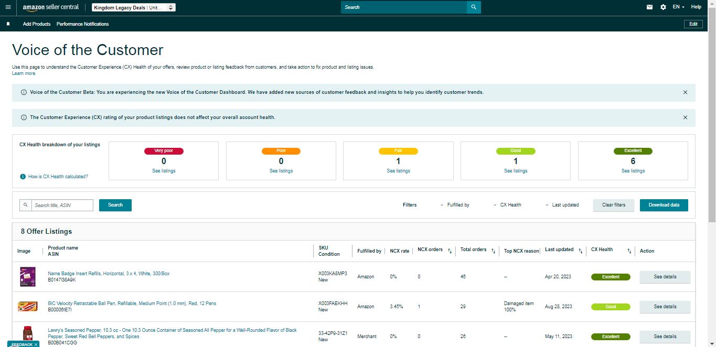
Task: See details for Lawry's Seasoned Pepper
Action: coord(665,337)
